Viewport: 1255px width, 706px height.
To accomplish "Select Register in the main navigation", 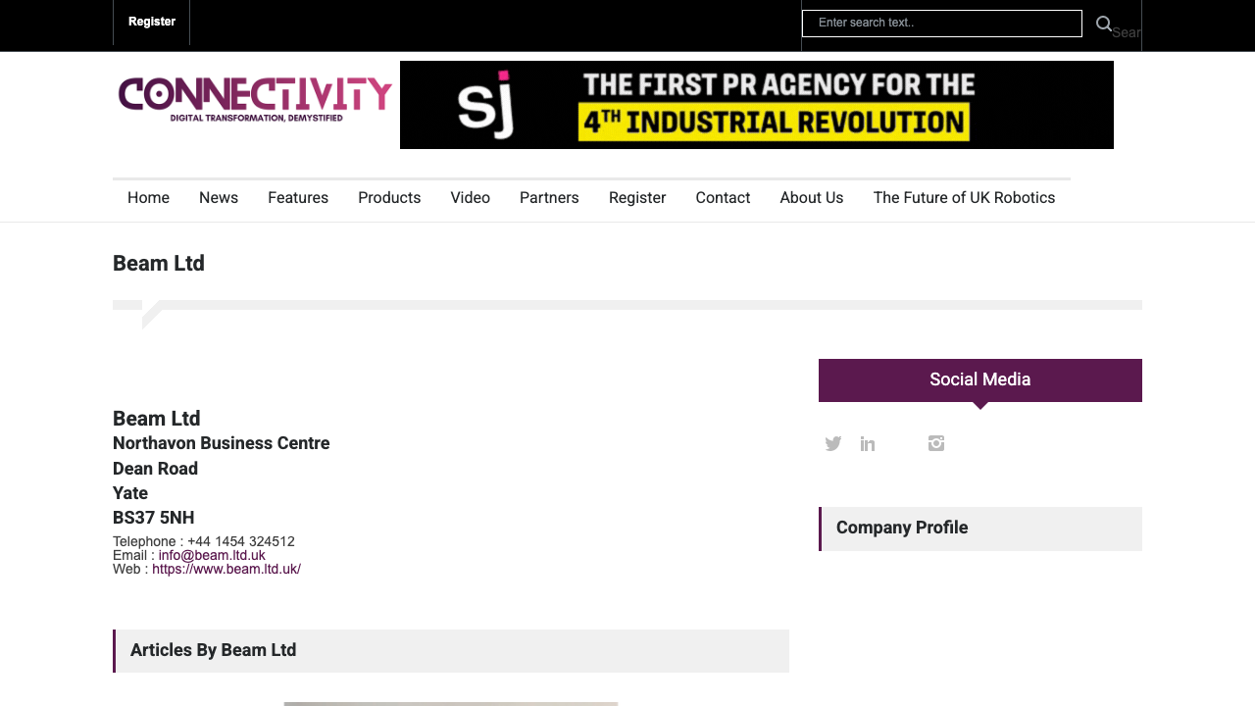I will 637,198.
